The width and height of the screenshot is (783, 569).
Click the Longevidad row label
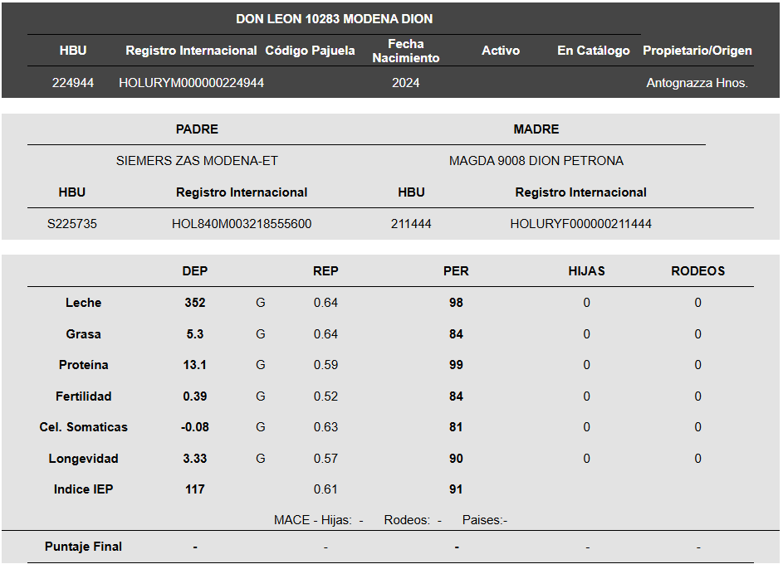[x=83, y=459]
